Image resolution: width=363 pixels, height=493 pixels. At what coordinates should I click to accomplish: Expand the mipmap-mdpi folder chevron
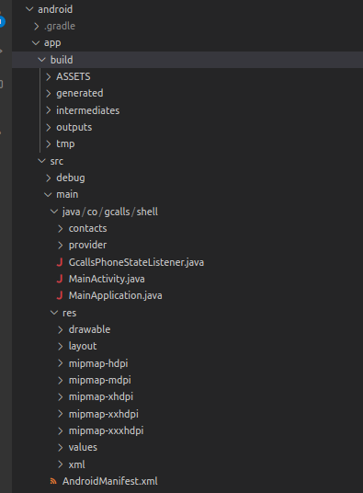[x=61, y=380]
